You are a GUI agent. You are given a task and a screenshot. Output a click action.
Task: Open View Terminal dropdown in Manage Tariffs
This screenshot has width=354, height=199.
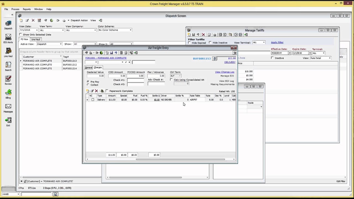(x=264, y=43)
